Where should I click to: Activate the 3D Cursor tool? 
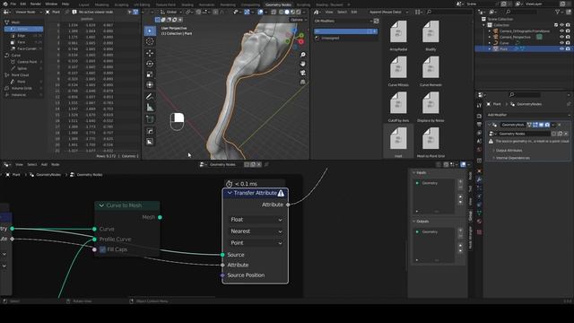(150, 41)
